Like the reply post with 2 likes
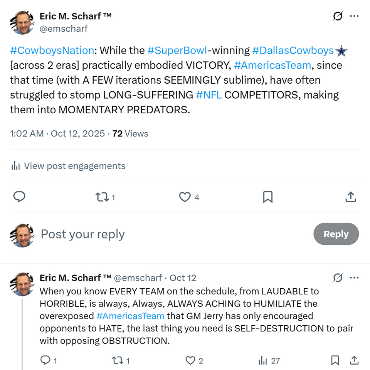 191,360
